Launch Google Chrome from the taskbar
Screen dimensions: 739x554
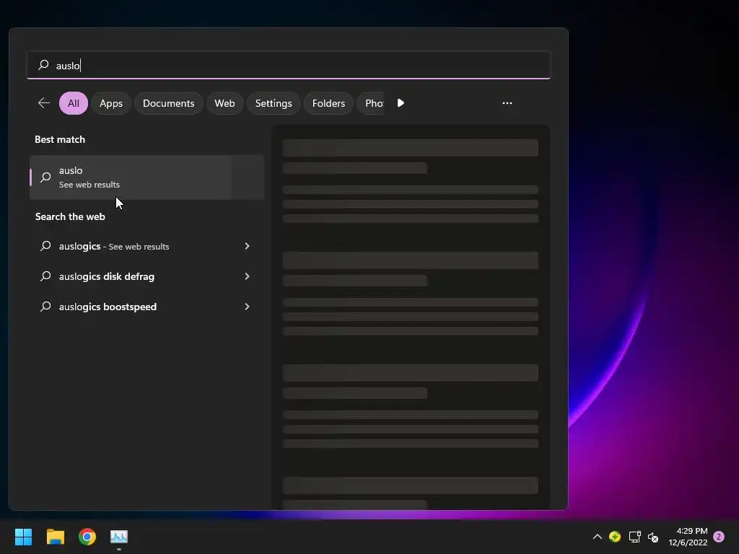click(x=87, y=537)
